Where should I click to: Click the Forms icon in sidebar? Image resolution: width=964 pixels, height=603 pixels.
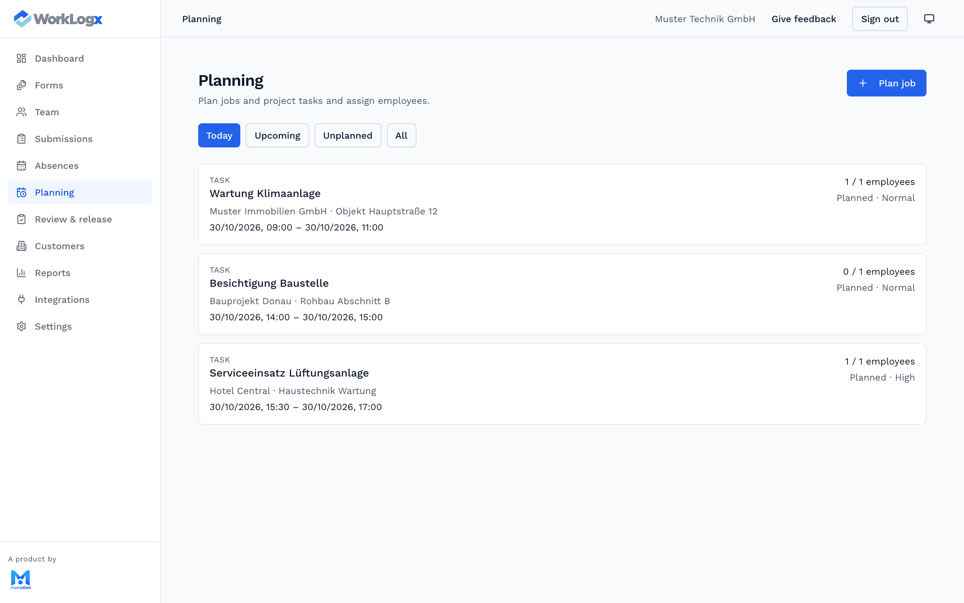point(21,85)
